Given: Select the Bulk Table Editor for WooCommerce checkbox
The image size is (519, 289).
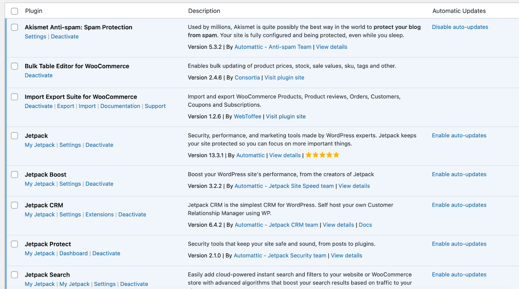Looking at the screenshot, I should tap(15, 66).
